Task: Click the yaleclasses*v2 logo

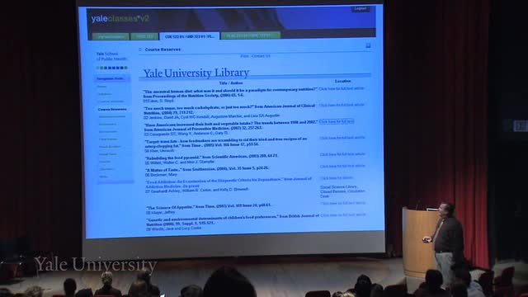Action: [x=120, y=19]
